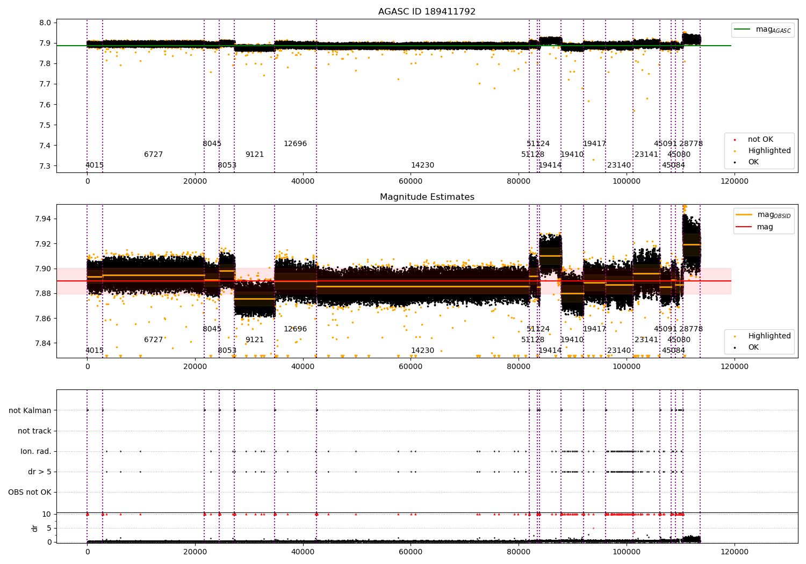Screen dimensions: 806x564
Task: Click obsid label 8045 in top plot
Action: click(212, 144)
